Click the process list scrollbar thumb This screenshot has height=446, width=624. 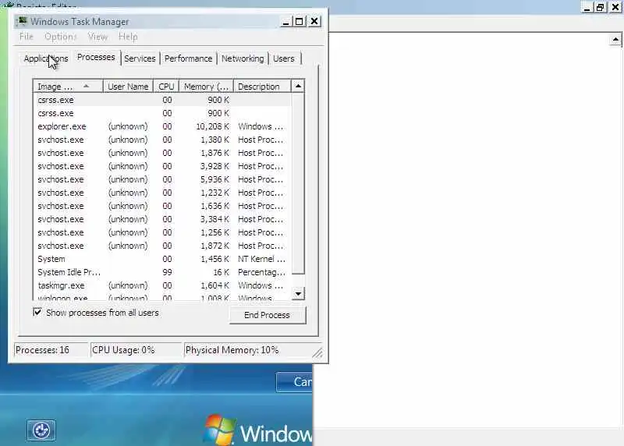tap(298, 183)
